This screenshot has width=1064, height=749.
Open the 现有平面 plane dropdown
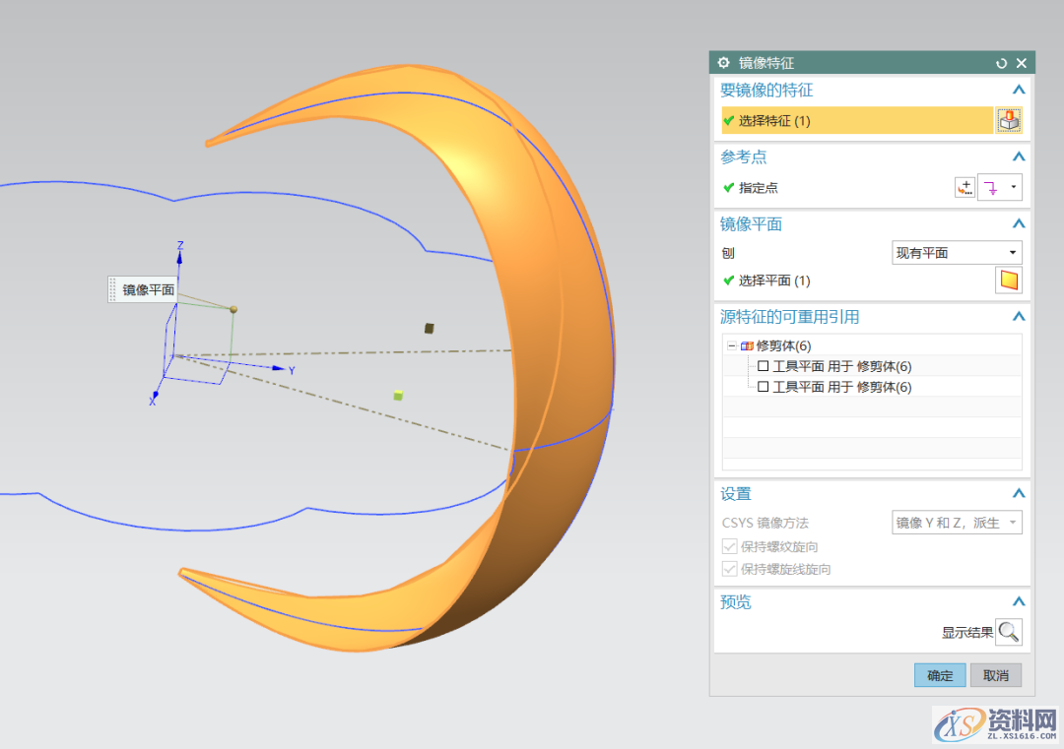[x=957, y=253]
